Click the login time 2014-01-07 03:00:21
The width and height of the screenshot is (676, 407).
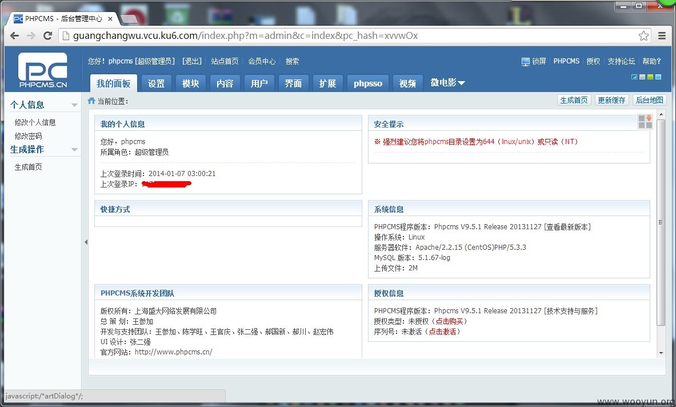[x=182, y=174]
